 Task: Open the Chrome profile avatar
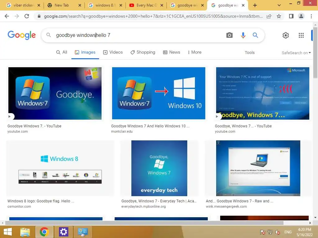click(301, 16)
